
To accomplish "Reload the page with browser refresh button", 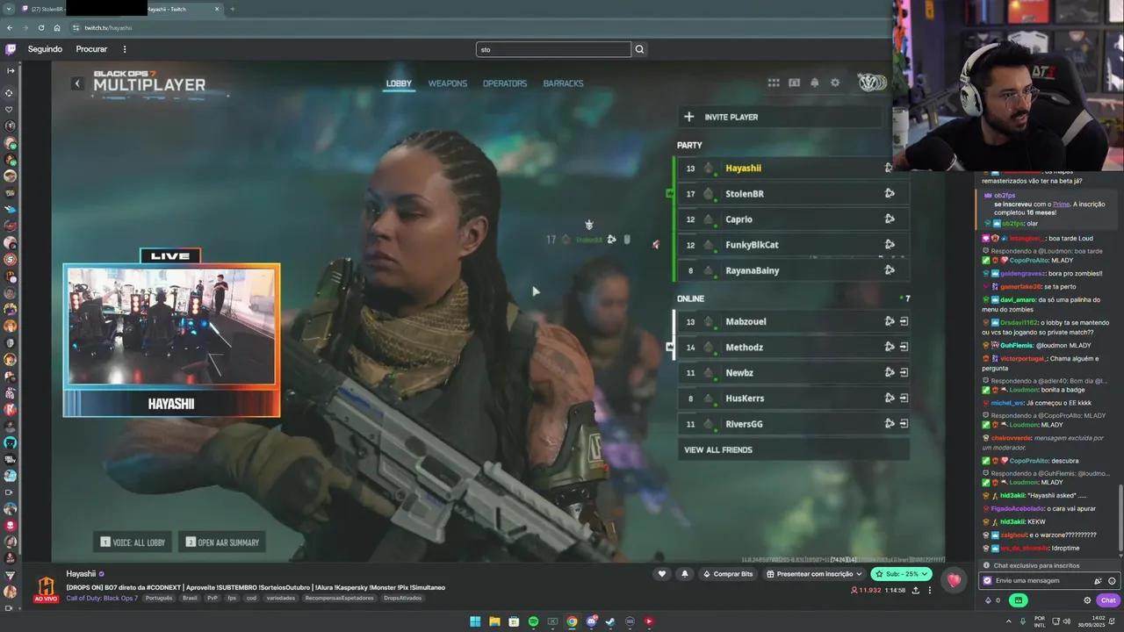I will click(x=41, y=27).
